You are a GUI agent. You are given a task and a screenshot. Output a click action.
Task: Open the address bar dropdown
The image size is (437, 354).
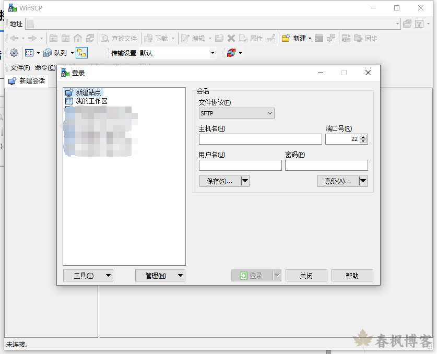point(397,23)
